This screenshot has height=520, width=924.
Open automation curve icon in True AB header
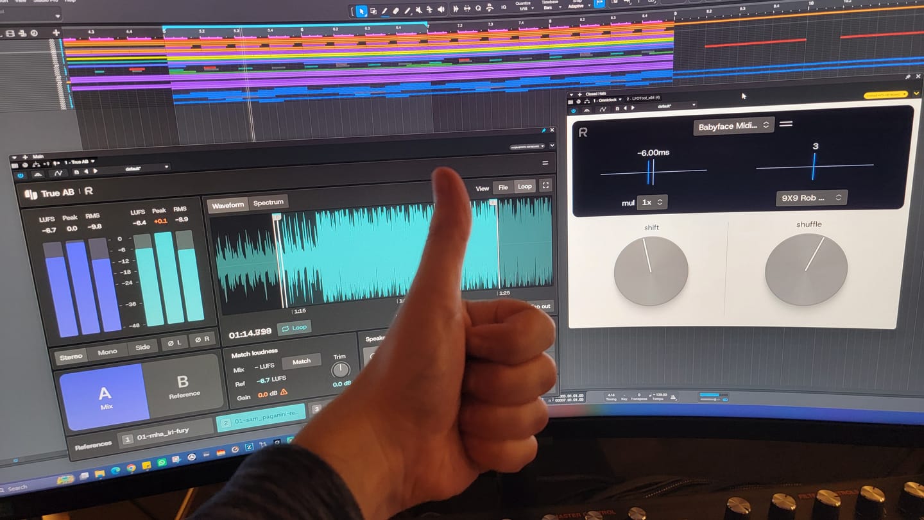pyautogui.click(x=58, y=173)
